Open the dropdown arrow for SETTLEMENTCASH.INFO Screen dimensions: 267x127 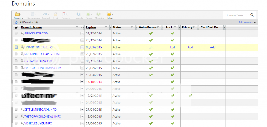tap(82, 110)
